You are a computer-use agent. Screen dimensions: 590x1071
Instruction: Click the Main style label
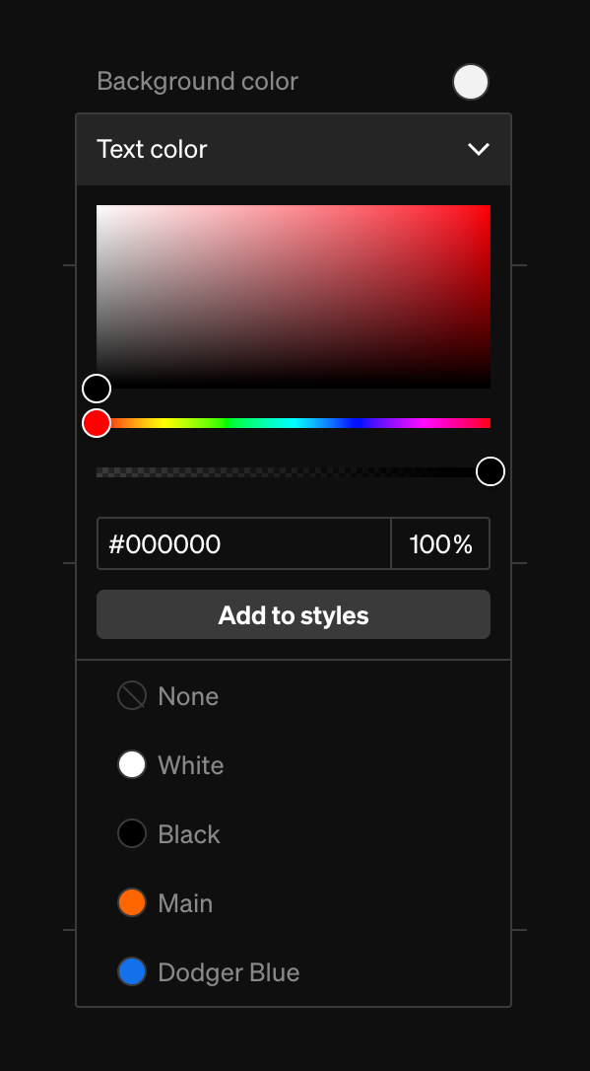click(186, 902)
